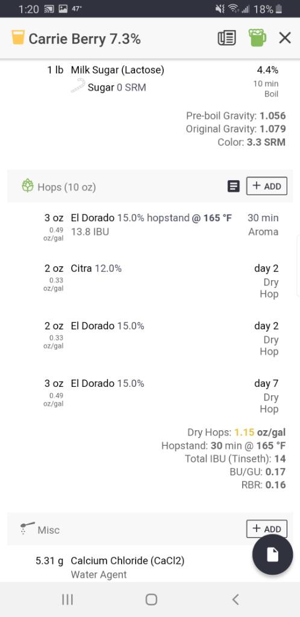This screenshot has width=300, height=617.
Task: Tap the green hop cone icon
Action: [28, 186]
